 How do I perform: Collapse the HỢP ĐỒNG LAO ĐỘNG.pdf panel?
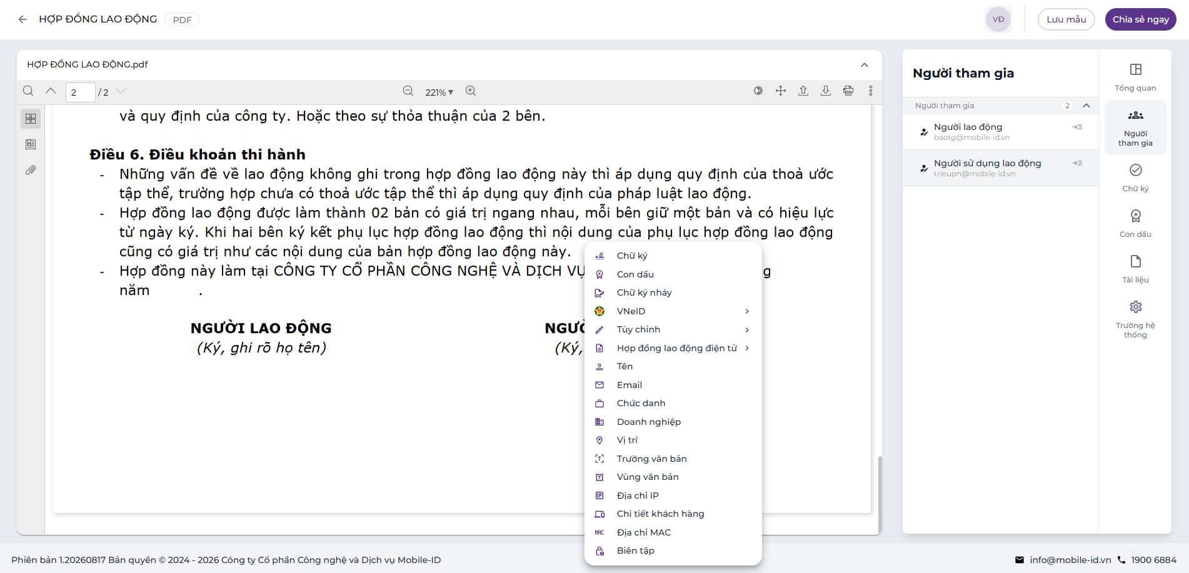[x=865, y=64]
